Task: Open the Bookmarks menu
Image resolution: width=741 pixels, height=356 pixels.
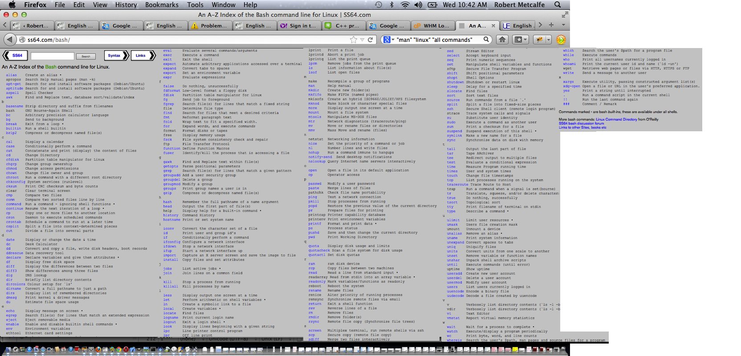Action: (x=162, y=4)
